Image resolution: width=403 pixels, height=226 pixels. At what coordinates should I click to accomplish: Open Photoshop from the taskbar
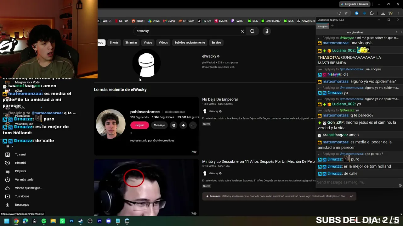click(x=71, y=221)
